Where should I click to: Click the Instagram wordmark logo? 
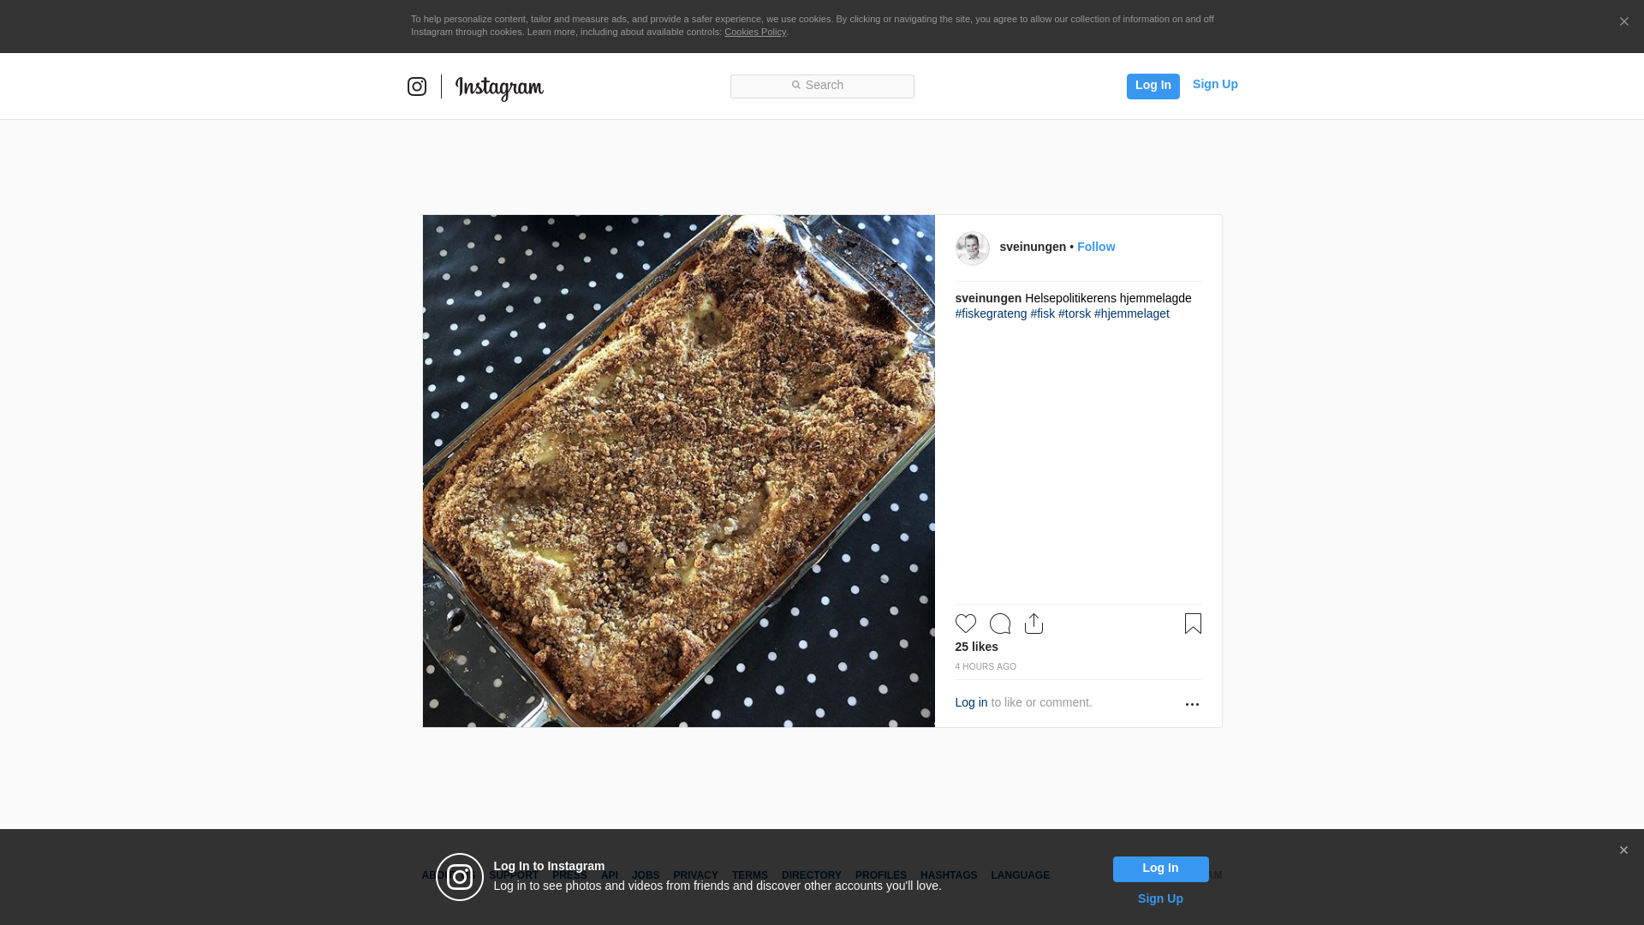pos(499,87)
